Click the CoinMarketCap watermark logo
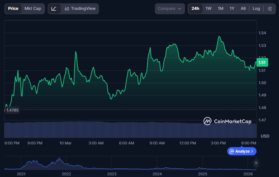This screenshot has height=177, width=279. click(x=227, y=121)
